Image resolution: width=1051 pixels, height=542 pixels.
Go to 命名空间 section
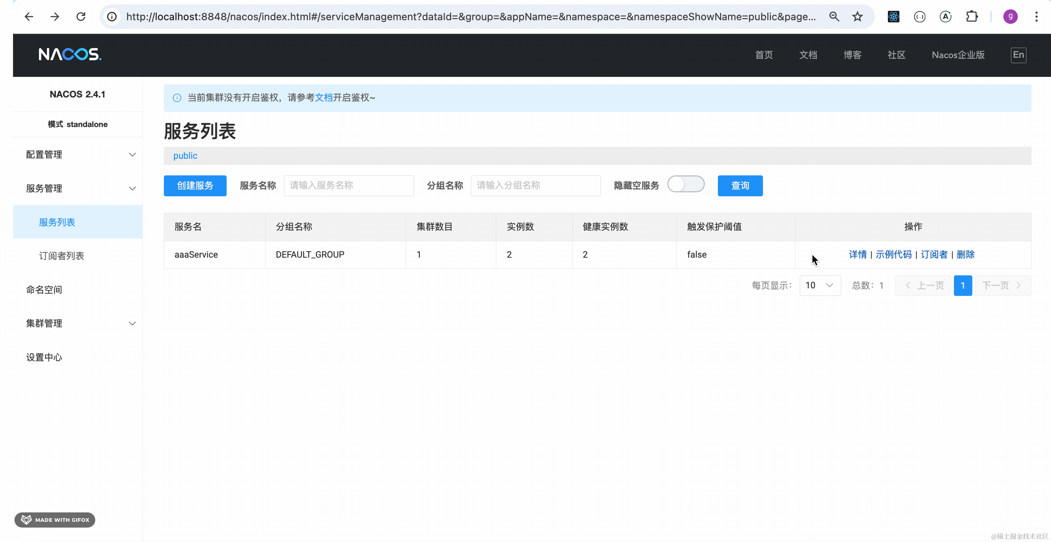click(44, 289)
